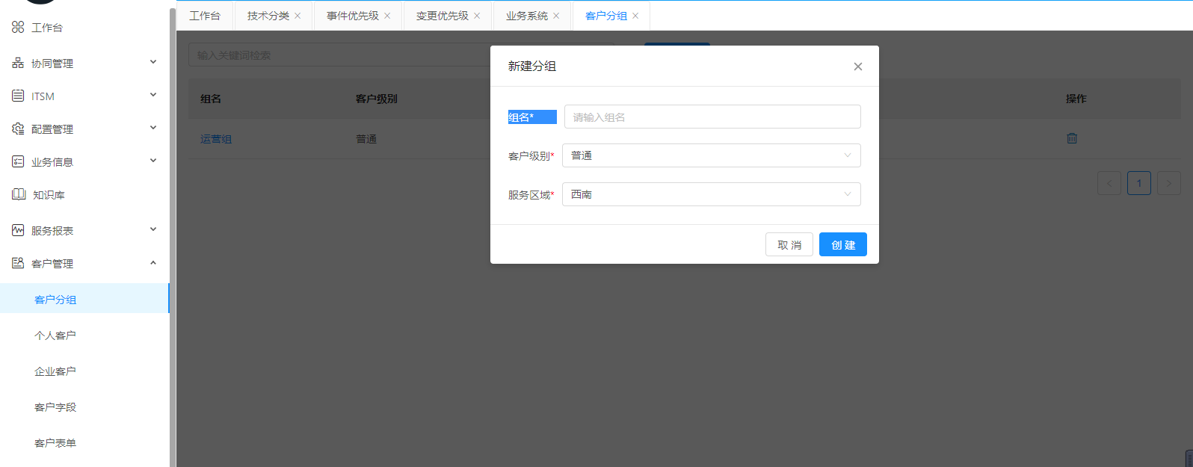Click the 协同管理 sidebar icon
The image size is (1193, 467).
point(18,63)
